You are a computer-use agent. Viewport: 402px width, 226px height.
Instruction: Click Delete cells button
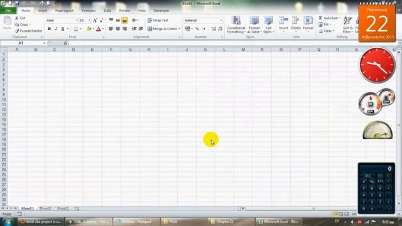tap(296, 24)
